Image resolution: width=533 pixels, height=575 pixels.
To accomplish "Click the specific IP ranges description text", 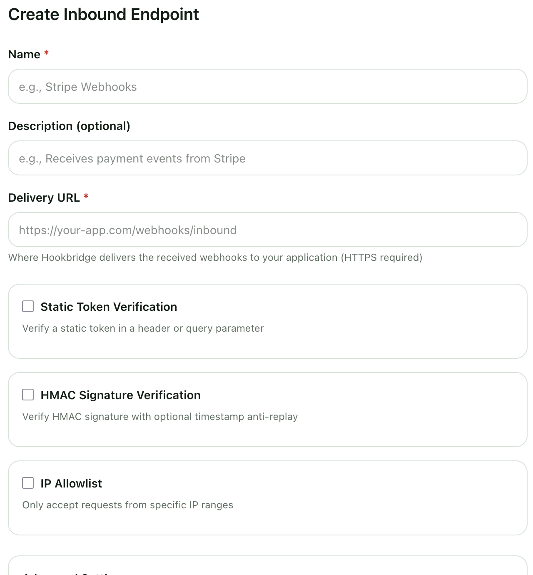I will tap(127, 505).
